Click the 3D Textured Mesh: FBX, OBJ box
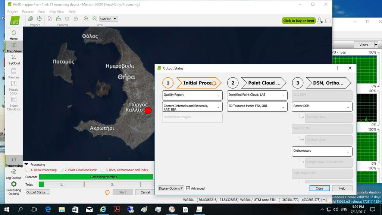Image resolution: width=382 pixels, height=215 pixels. point(257,107)
